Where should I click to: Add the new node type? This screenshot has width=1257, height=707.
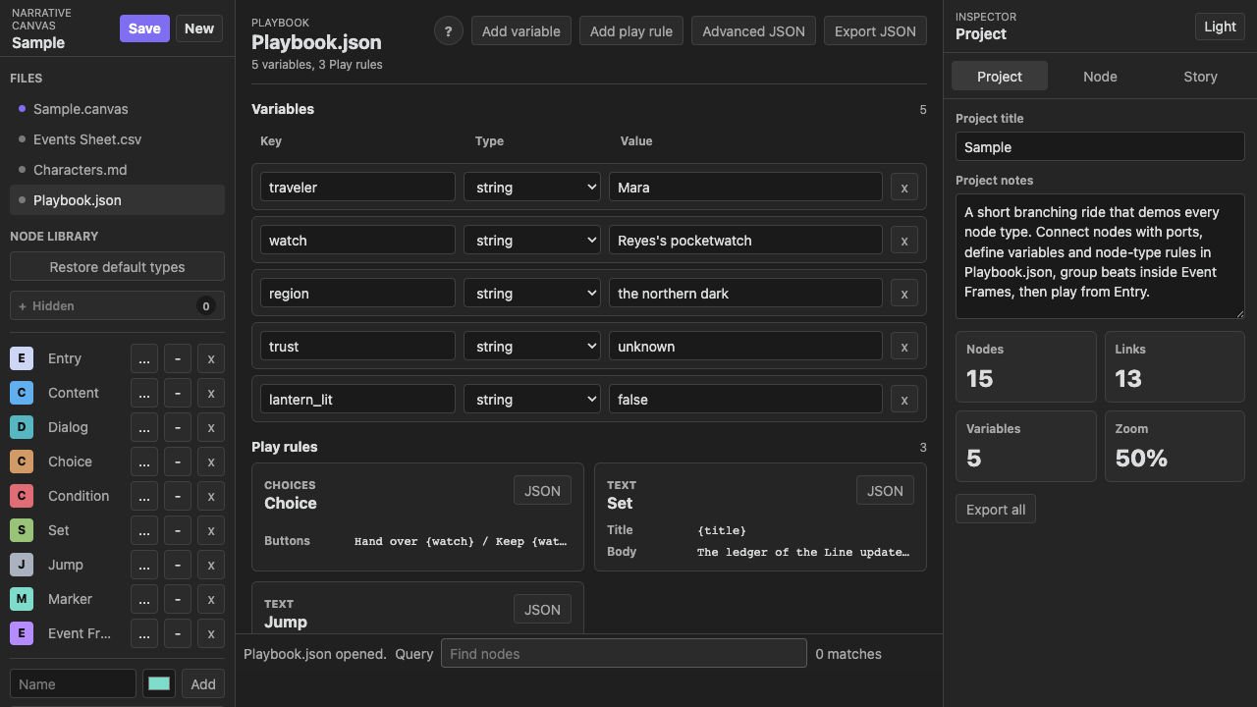tap(203, 684)
